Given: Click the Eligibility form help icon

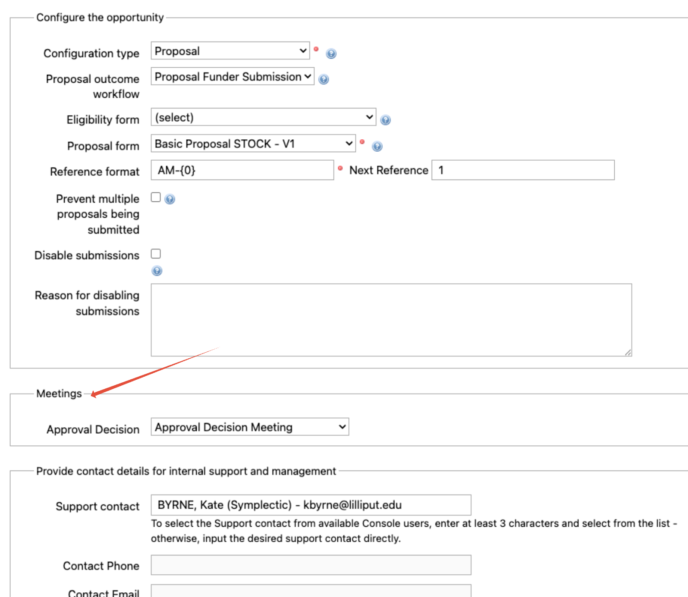Looking at the screenshot, I should click(x=385, y=120).
